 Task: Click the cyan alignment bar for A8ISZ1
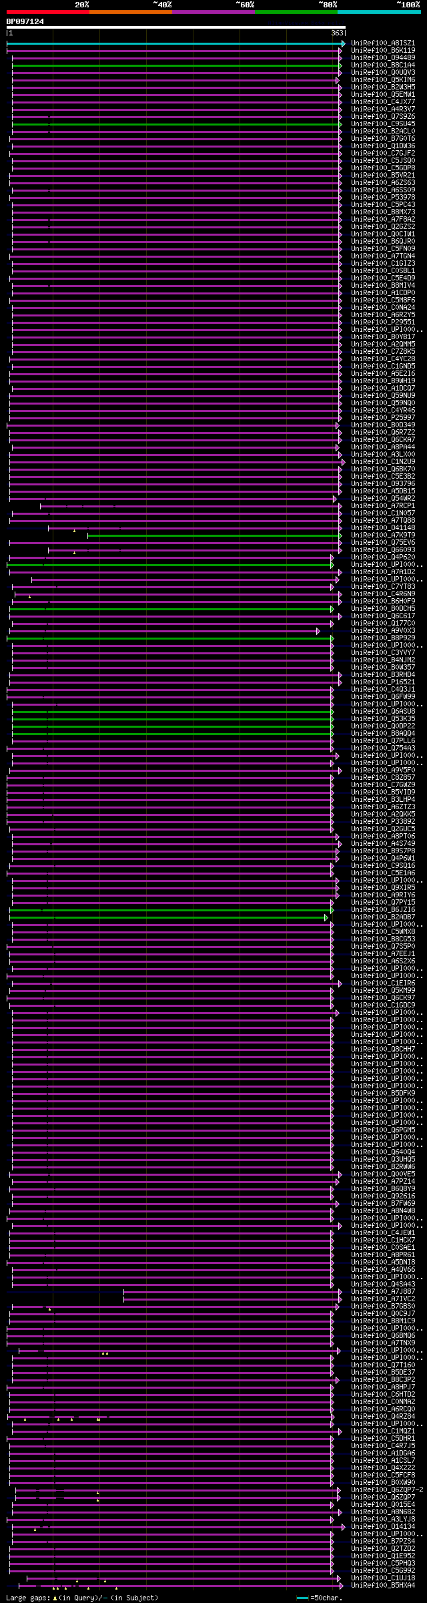[x=176, y=43]
